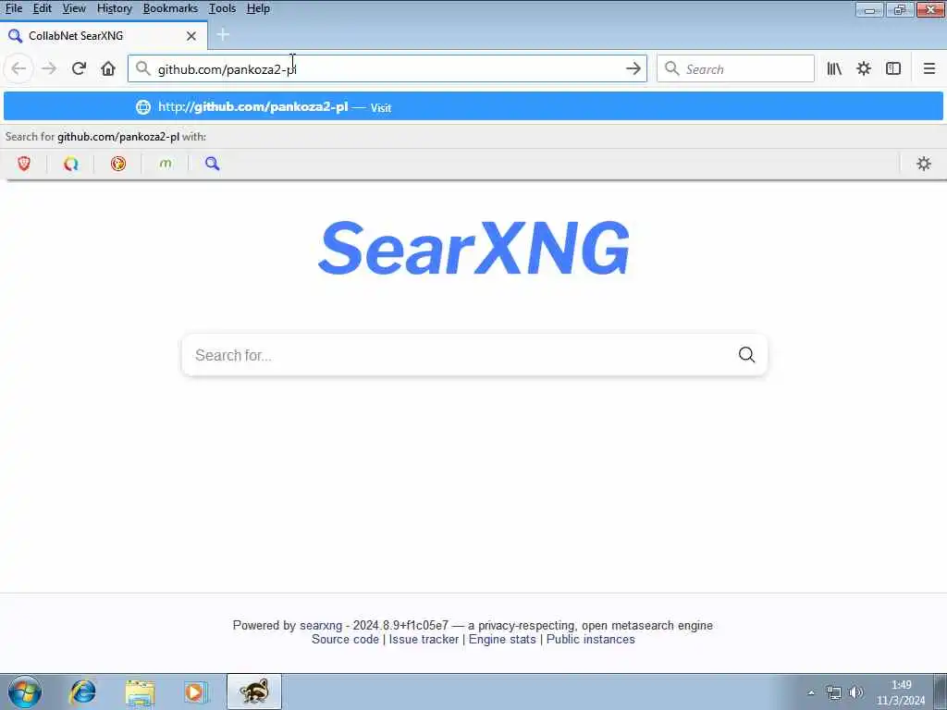Screen dimensions: 947x710
Task: Search with the SearXNG magnifier engine icon
Action: coord(212,164)
